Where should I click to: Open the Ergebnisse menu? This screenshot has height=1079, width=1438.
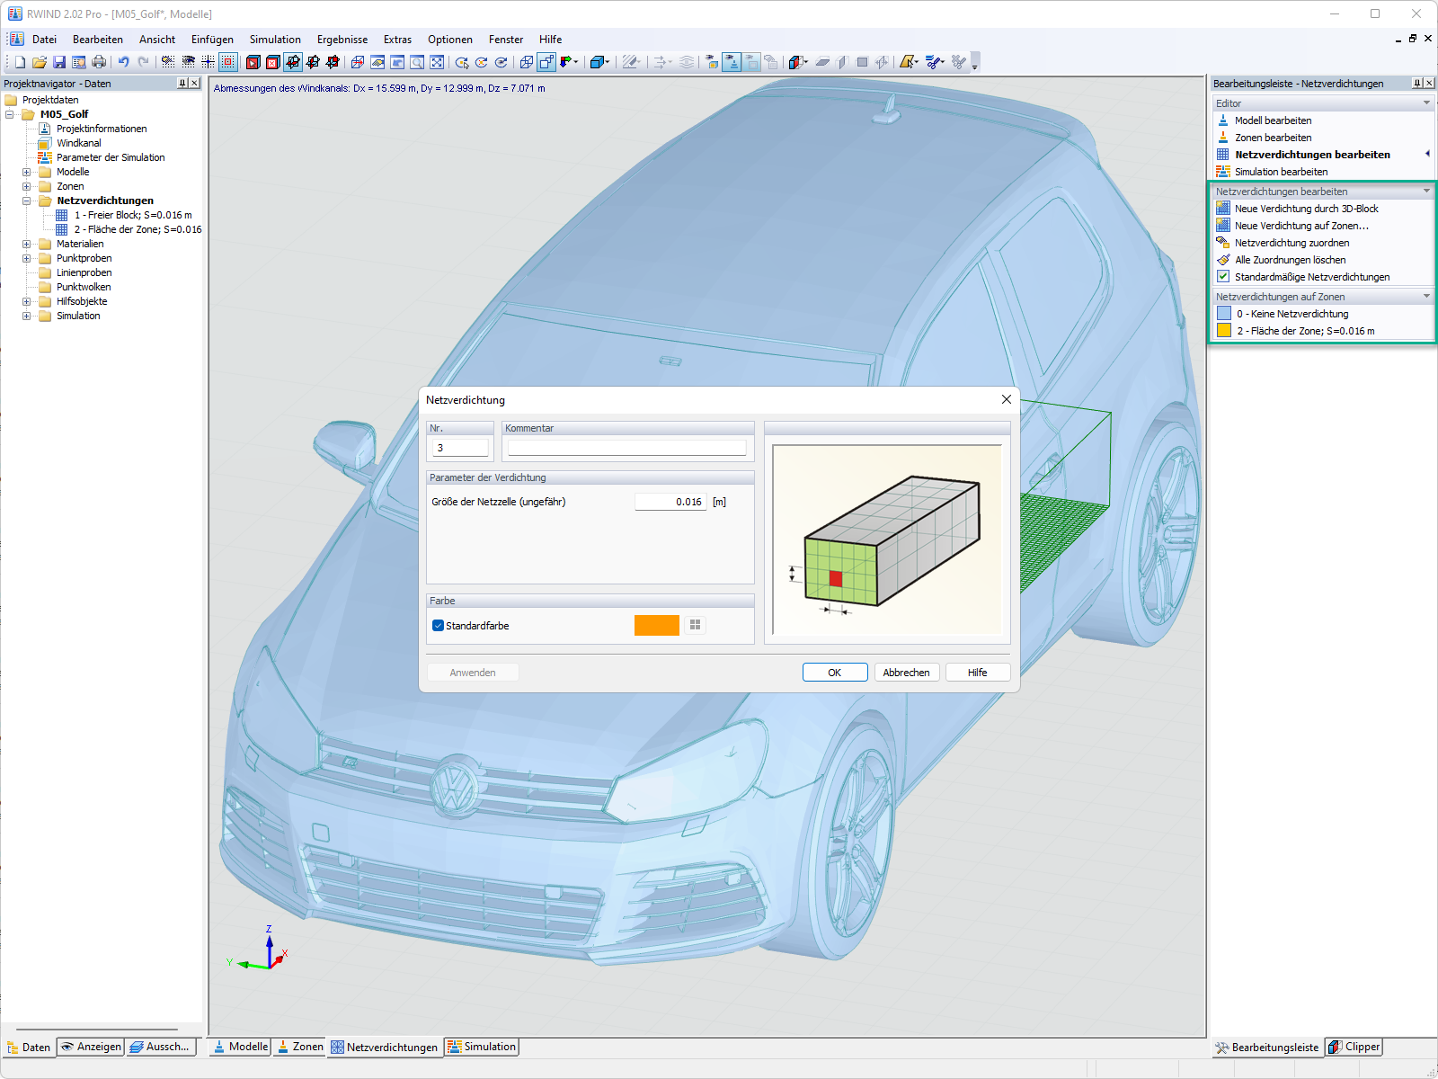point(342,40)
